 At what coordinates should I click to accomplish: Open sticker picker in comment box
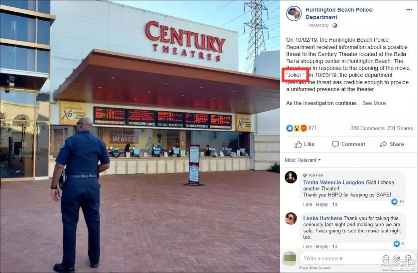click(x=408, y=258)
